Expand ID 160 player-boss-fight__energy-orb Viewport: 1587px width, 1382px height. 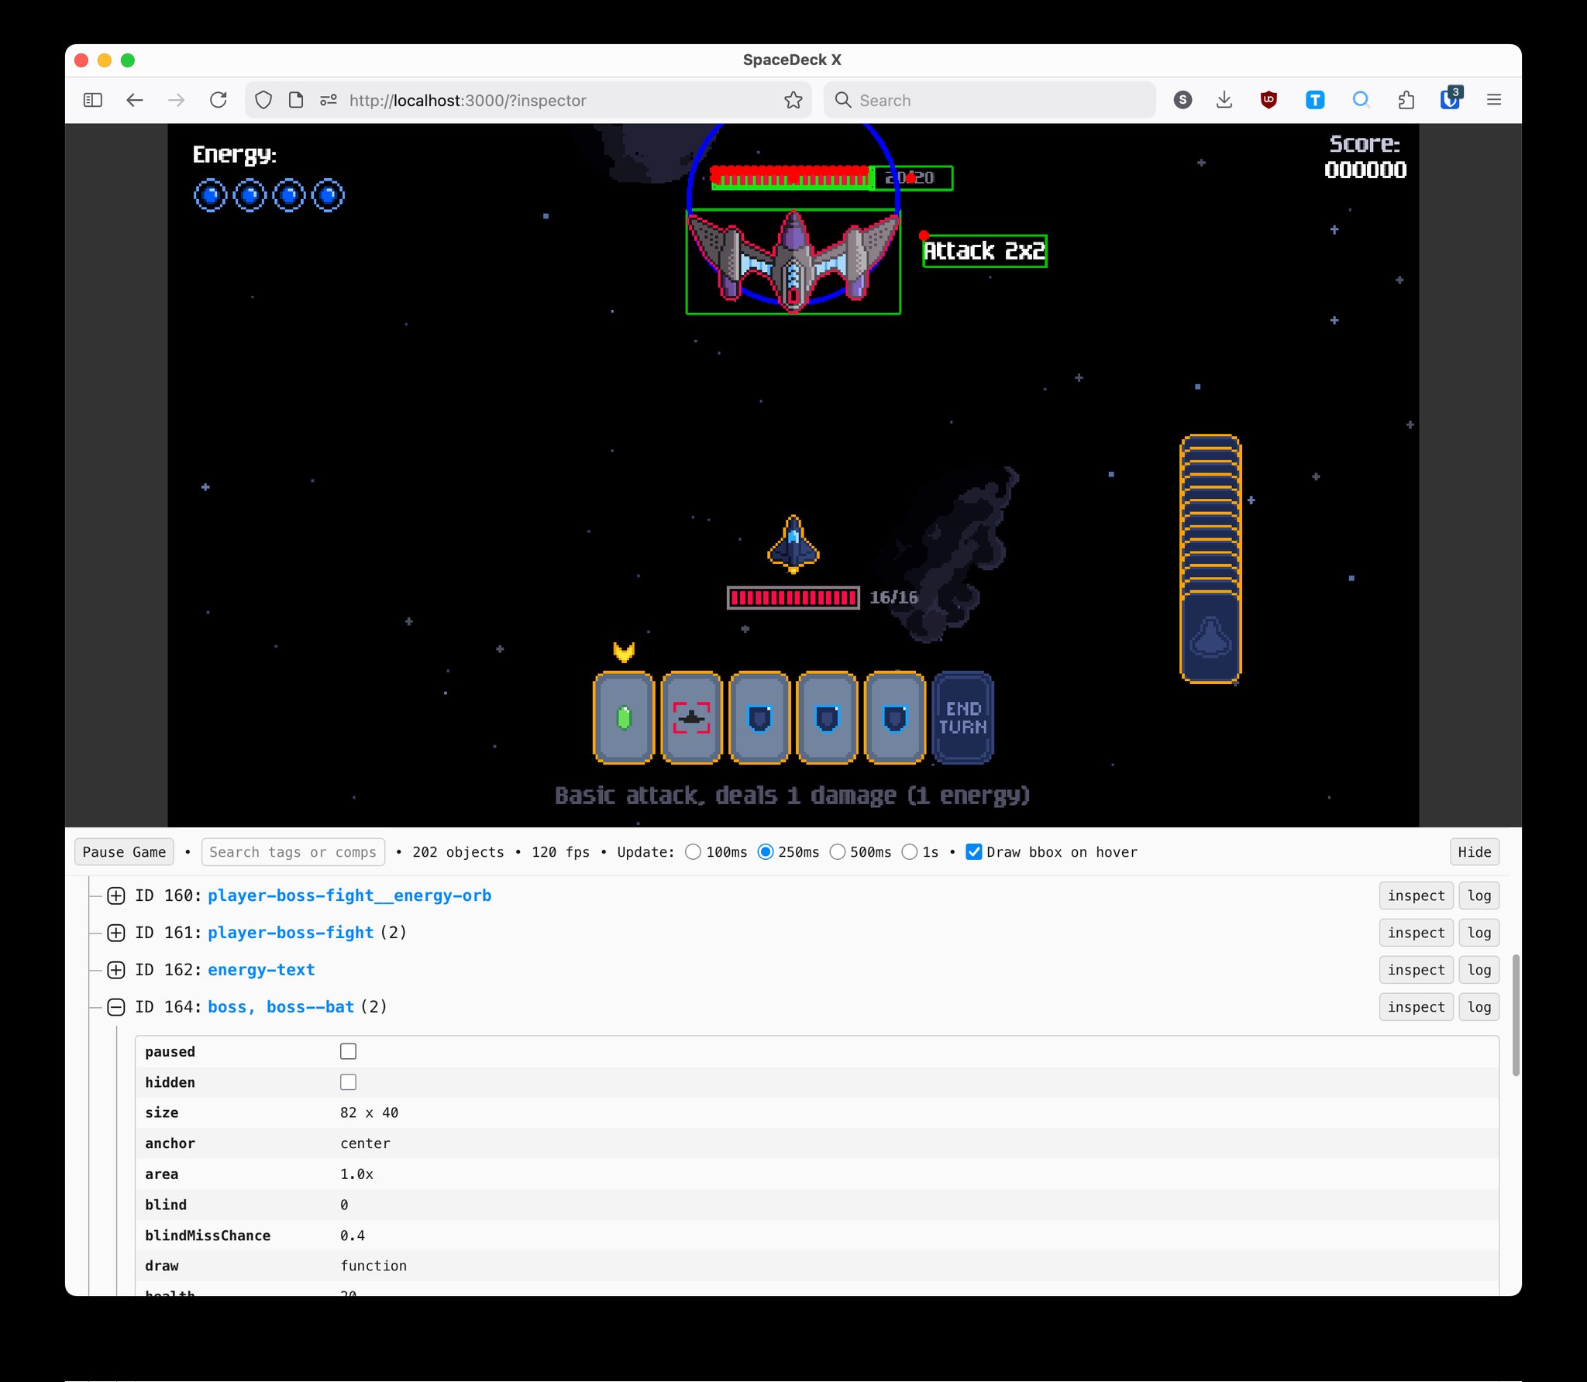click(x=116, y=896)
